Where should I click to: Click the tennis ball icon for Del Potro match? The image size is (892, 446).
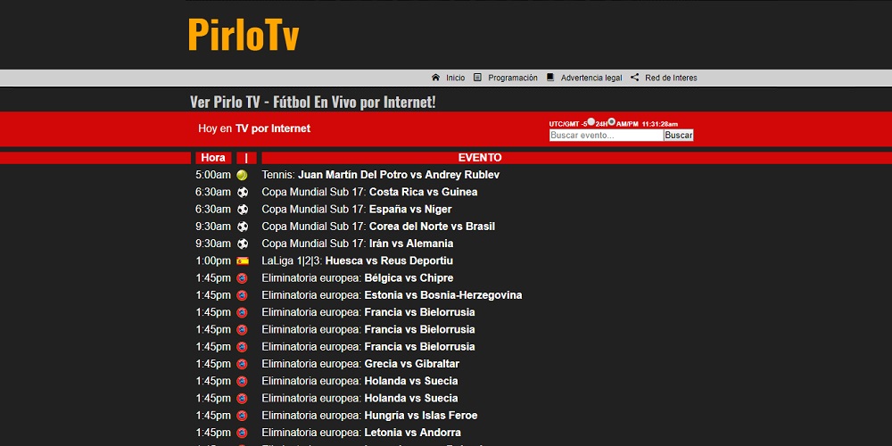coord(243,175)
